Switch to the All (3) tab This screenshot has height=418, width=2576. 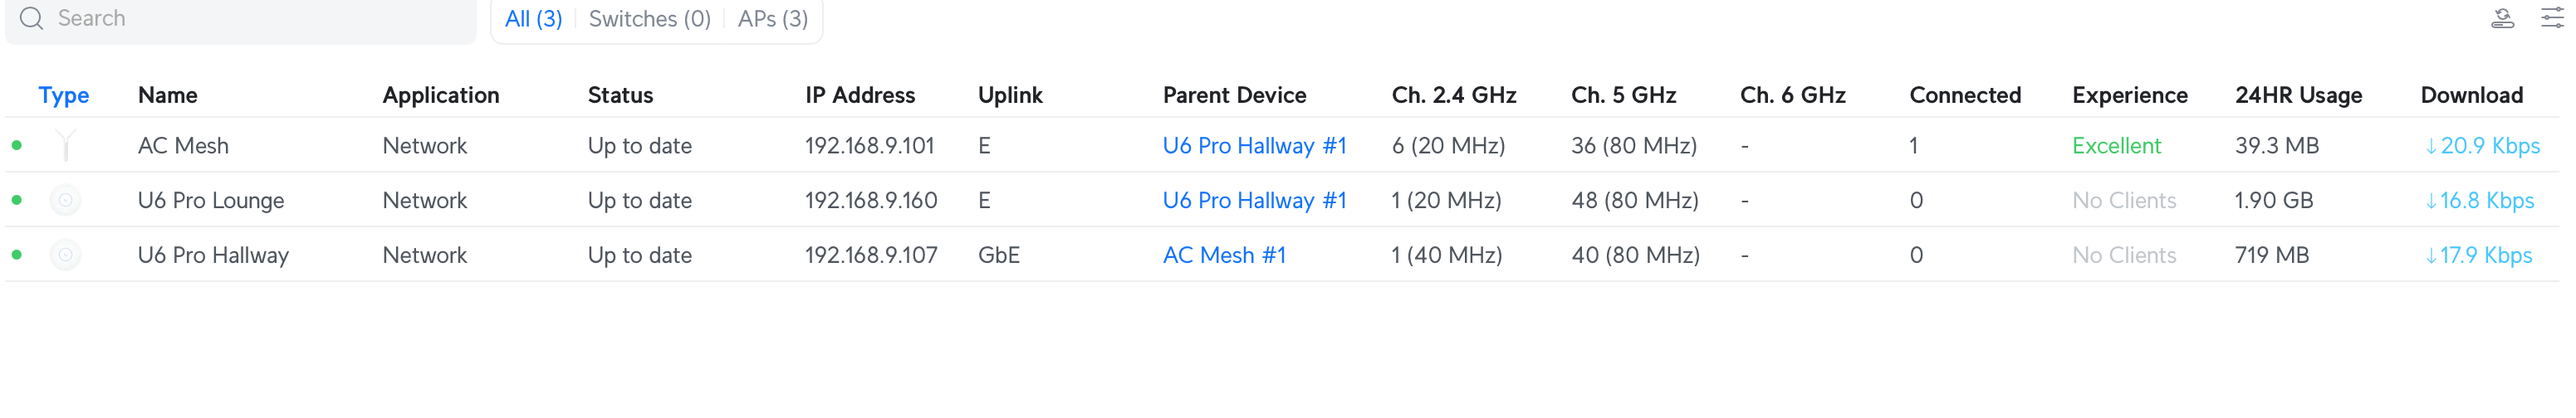[x=533, y=19]
